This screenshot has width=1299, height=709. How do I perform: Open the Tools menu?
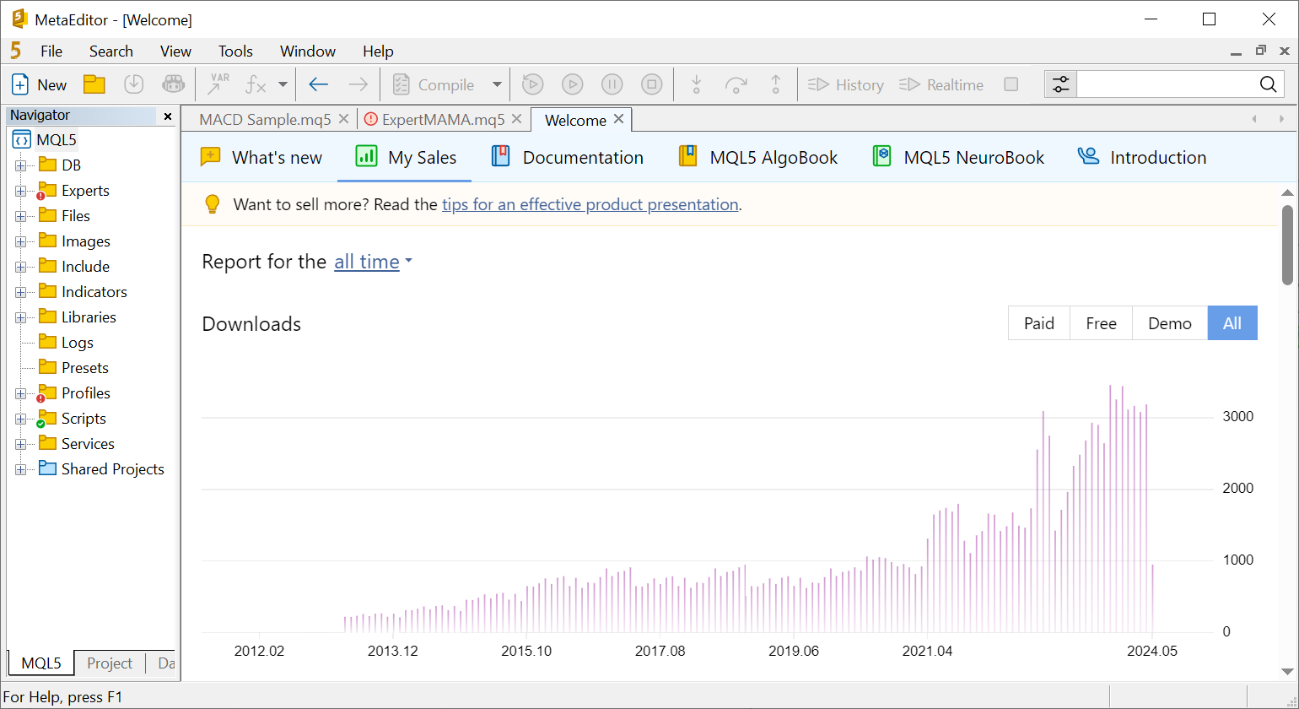click(235, 51)
